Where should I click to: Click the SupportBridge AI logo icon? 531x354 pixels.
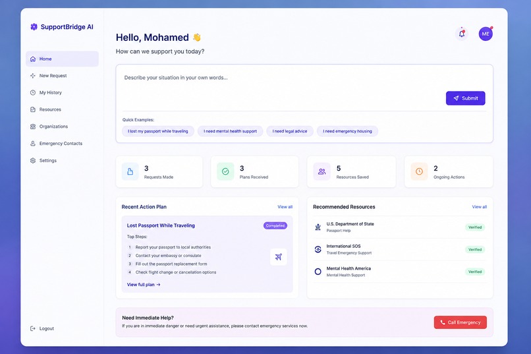34,27
